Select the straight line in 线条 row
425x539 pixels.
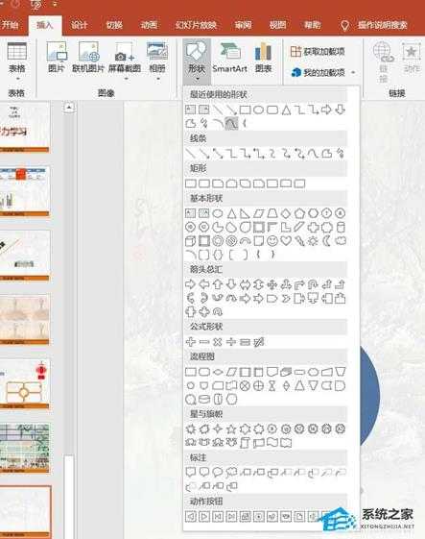click(x=190, y=153)
